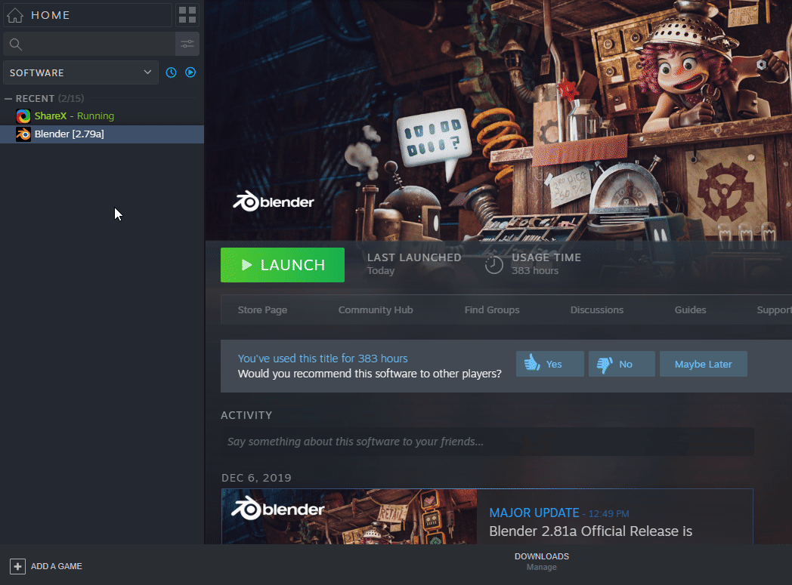Click Add a Game plus icon
Screen dimensions: 792x585
17,566
